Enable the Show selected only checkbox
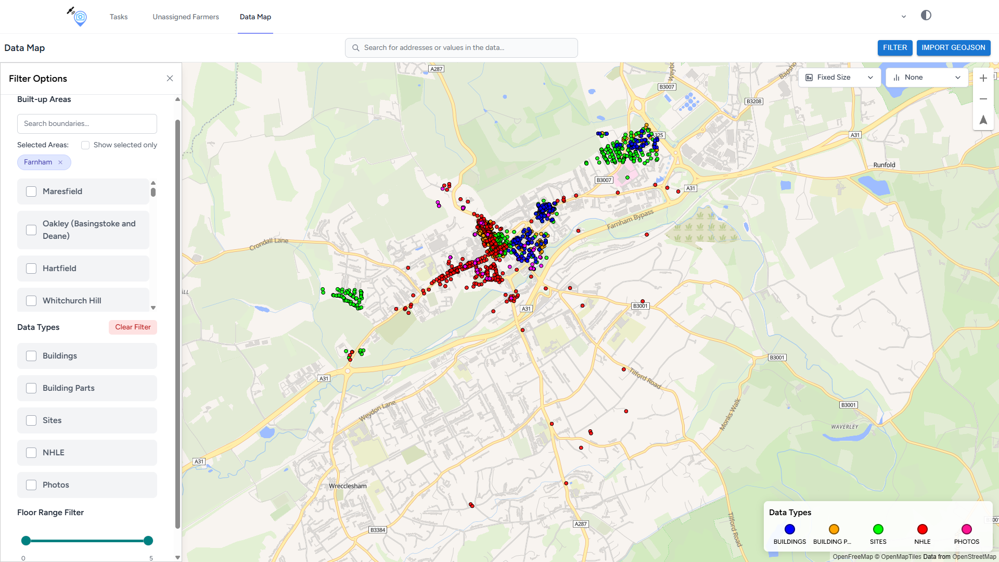The image size is (999, 562). (x=85, y=145)
